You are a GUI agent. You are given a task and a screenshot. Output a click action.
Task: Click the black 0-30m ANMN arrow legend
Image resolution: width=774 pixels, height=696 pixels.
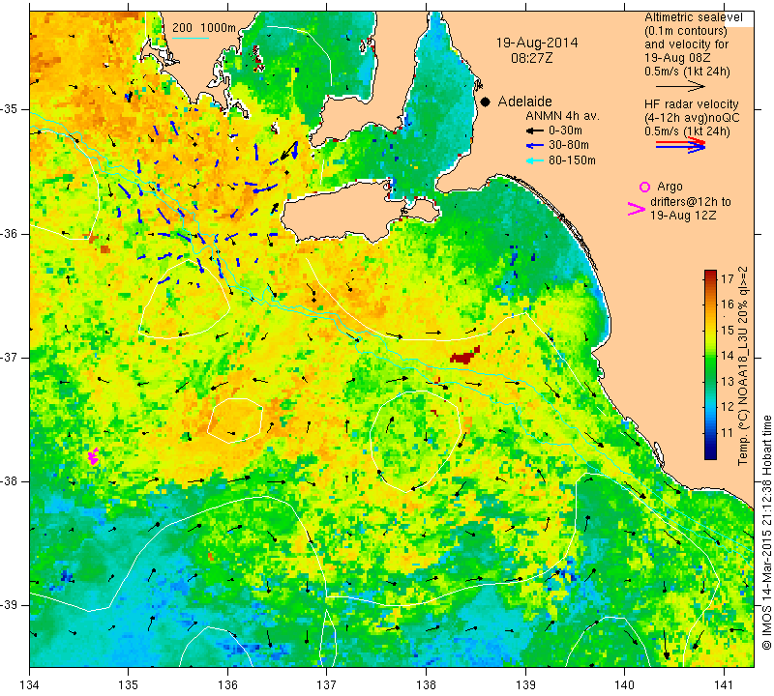(535, 130)
